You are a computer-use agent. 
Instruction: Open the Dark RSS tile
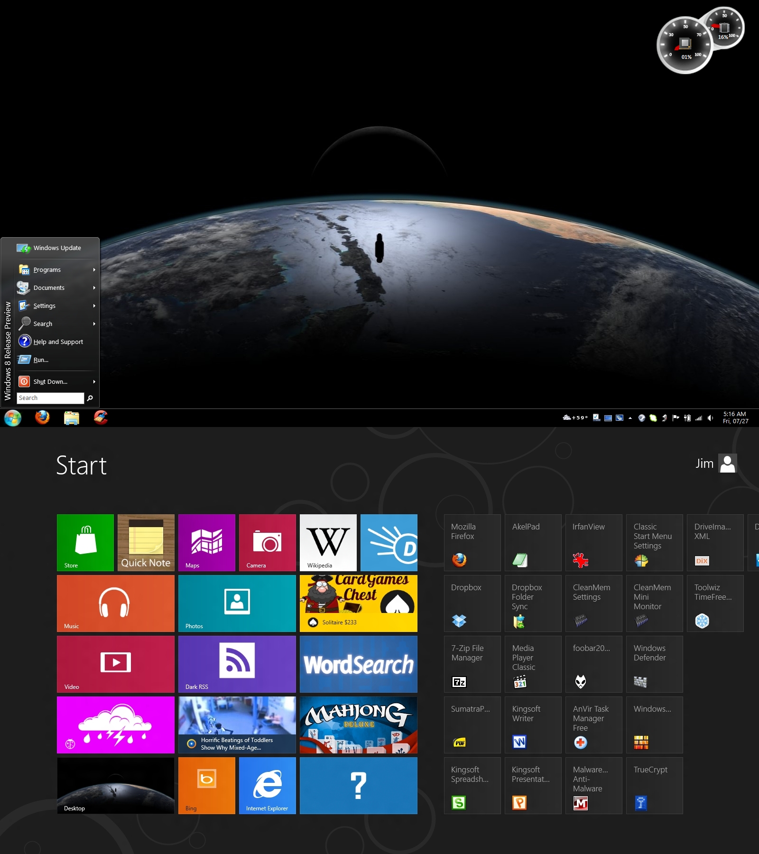tap(237, 664)
